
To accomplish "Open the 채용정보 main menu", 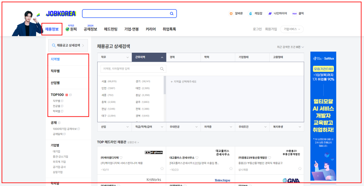I will coord(52,29).
